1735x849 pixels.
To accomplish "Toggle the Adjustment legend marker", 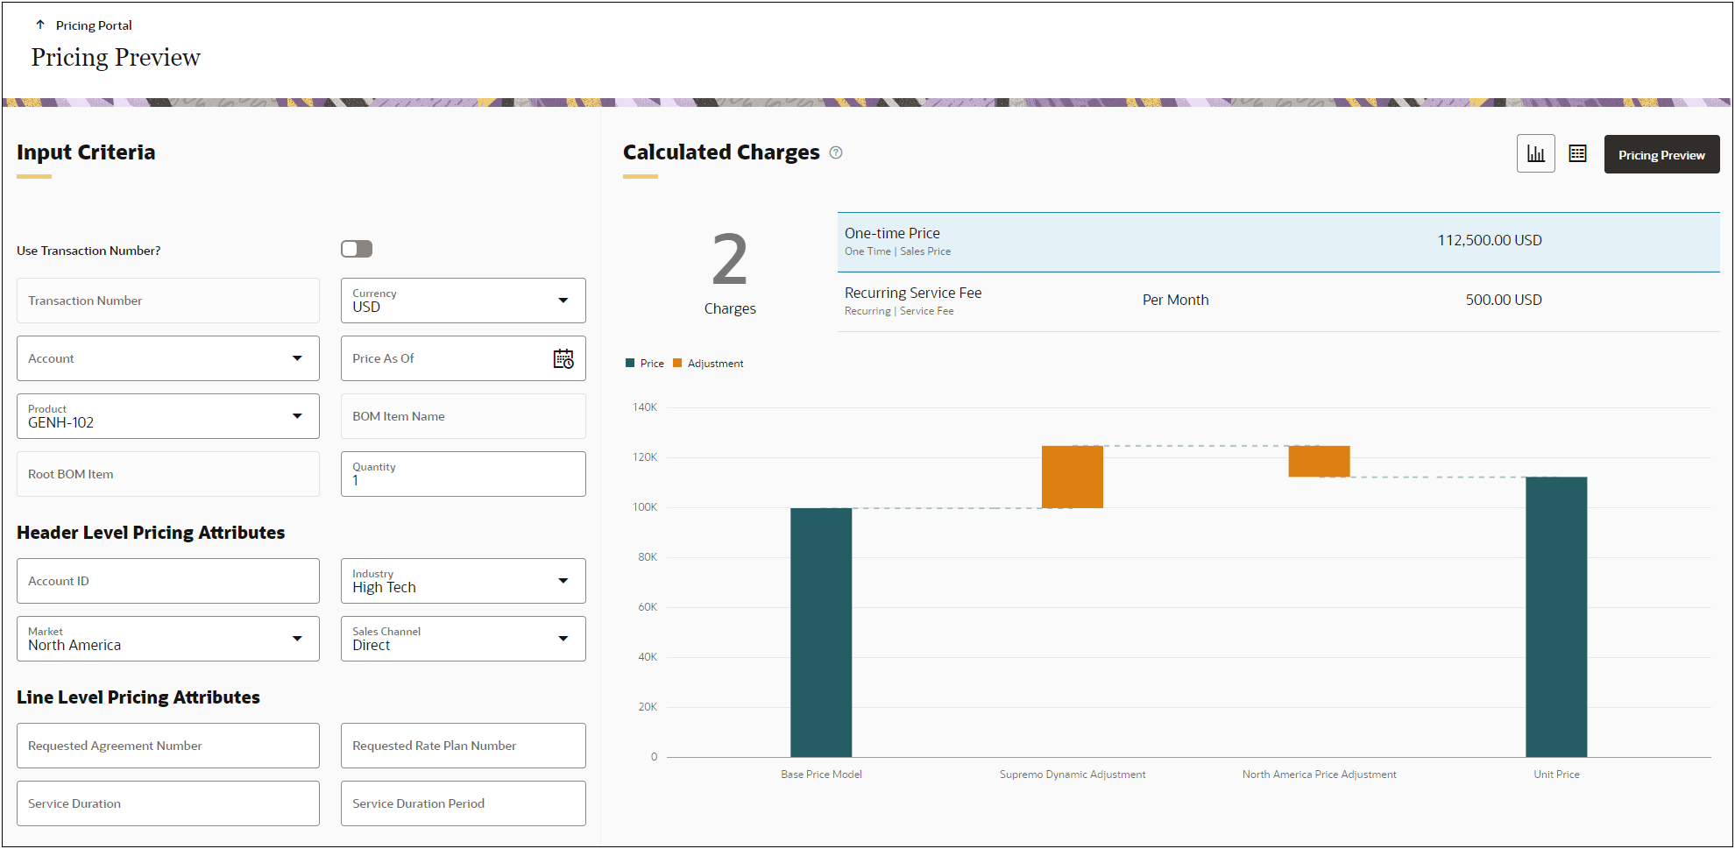I will pyautogui.click(x=677, y=363).
